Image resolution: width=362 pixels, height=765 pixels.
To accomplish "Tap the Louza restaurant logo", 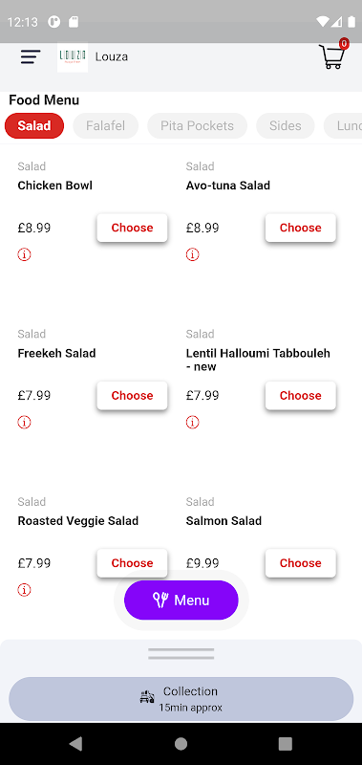I will pos(73,56).
